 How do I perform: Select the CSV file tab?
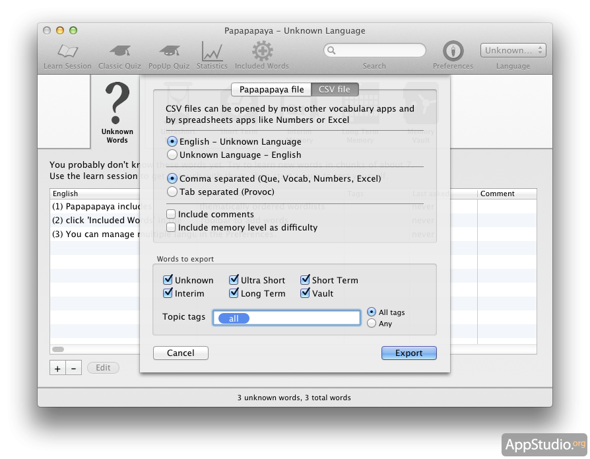(x=335, y=90)
